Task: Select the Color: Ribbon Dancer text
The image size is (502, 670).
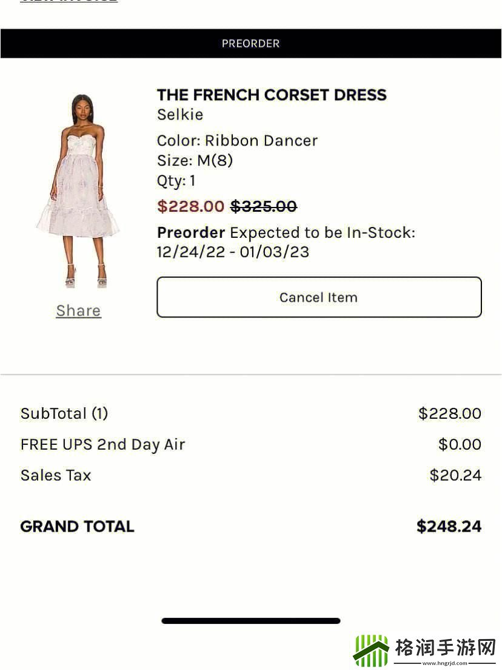Action: pyautogui.click(x=237, y=140)
